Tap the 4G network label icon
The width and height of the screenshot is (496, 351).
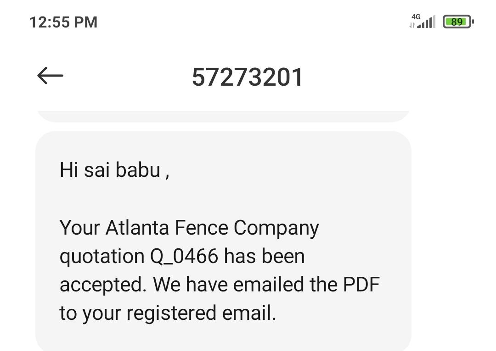[416, 16]
